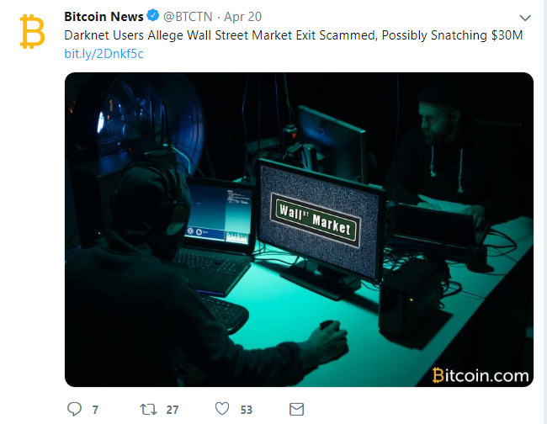Viewport: 547px width, 424px height.
Task: Click the reply count 7
Action: pyautogui.click(x=95, y=410)
